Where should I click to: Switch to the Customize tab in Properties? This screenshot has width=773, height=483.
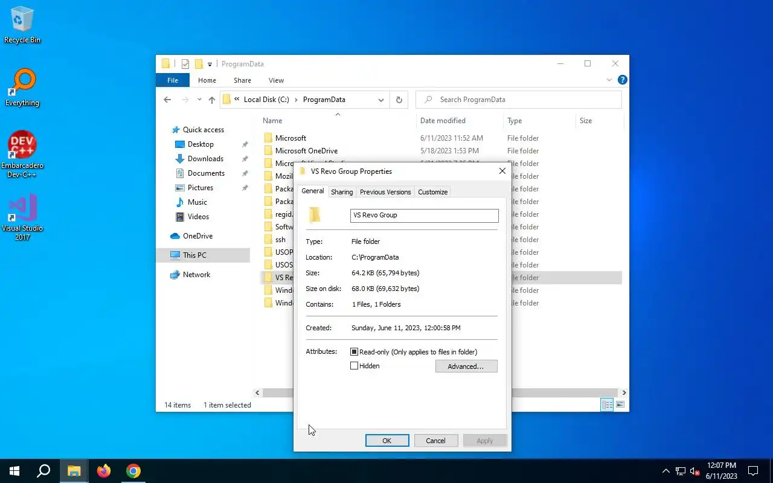433,192
